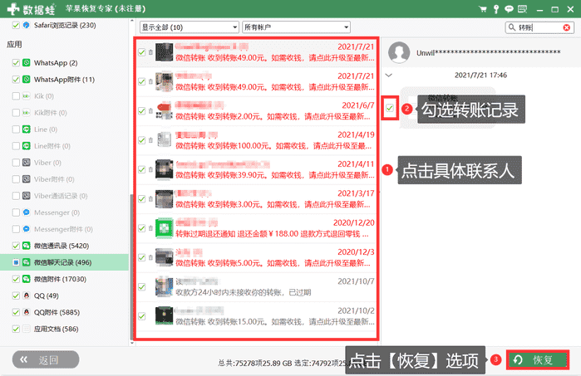Click the sidebar vertical scrollbar thumb
This screenshot has width=581, height=376.
pos(131,267)
